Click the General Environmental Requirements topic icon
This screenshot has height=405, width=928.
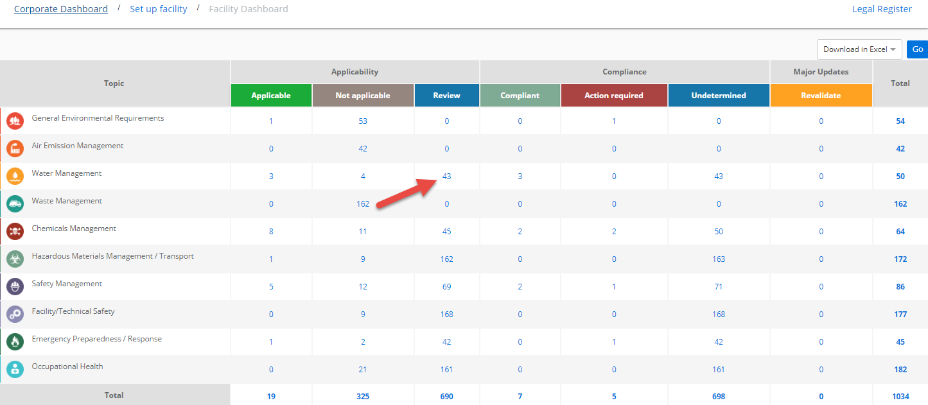point(15,121)
